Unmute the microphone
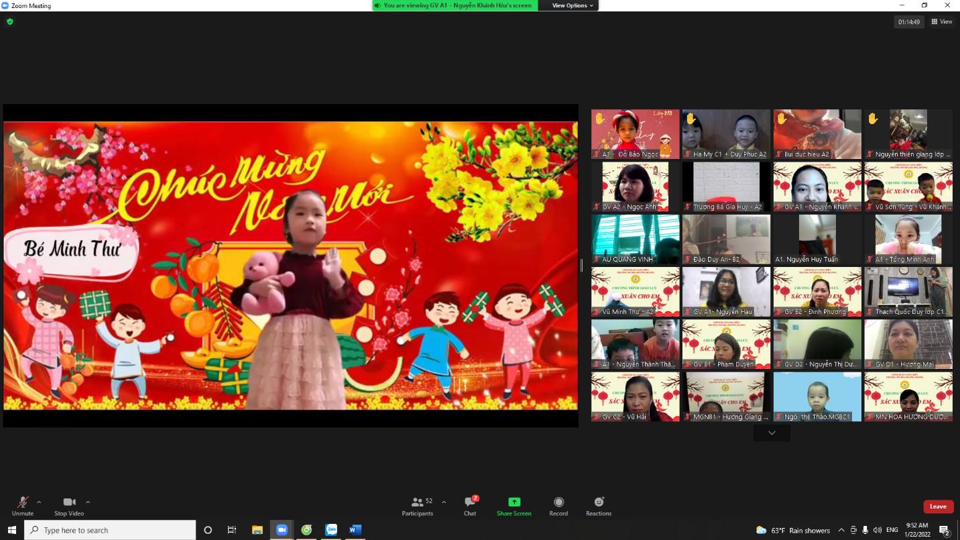Screen dimensions: 960x540 coord(22,505)
